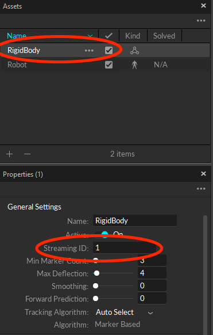Uncheck the RigidBody active checkbox
The width and height of the screenshot is (213, 335).
point(109,51)
